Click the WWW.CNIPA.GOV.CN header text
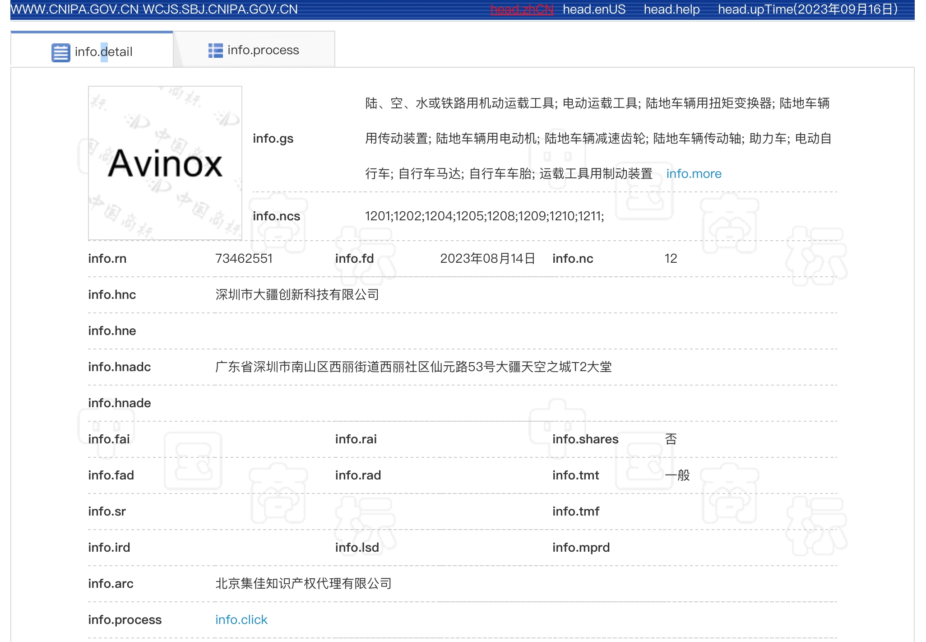 click(x=74, y=9)
